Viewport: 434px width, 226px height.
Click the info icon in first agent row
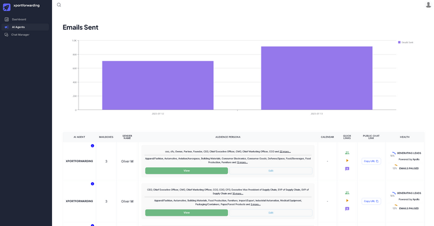(x=92, y=146)
